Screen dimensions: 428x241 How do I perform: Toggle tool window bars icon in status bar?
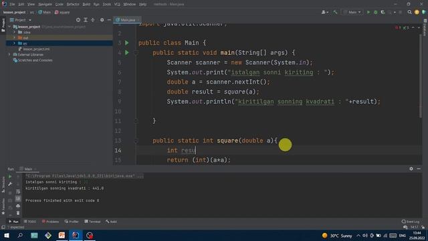3,228
